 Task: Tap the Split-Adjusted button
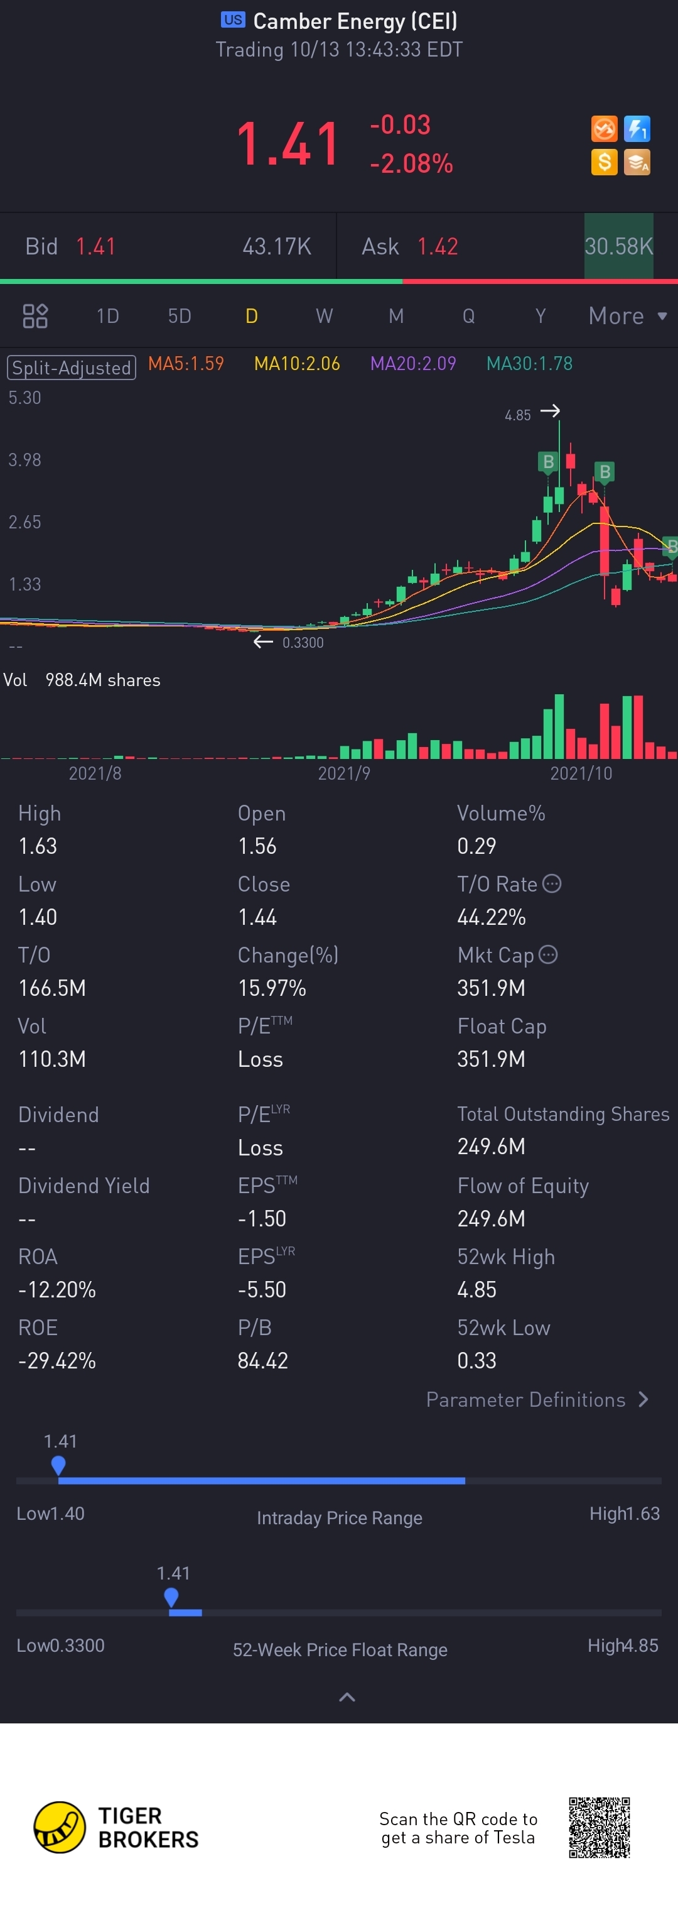pos(72,368)
